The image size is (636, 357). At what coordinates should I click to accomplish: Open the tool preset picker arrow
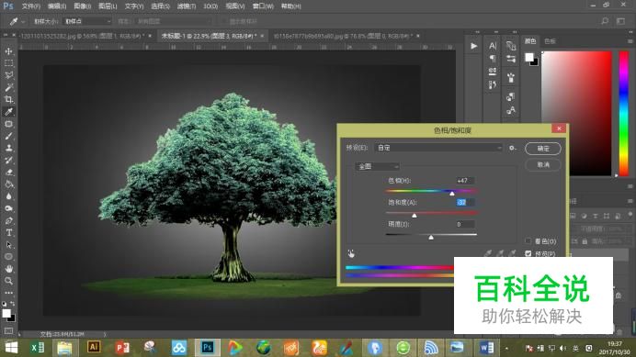(23, 21)
